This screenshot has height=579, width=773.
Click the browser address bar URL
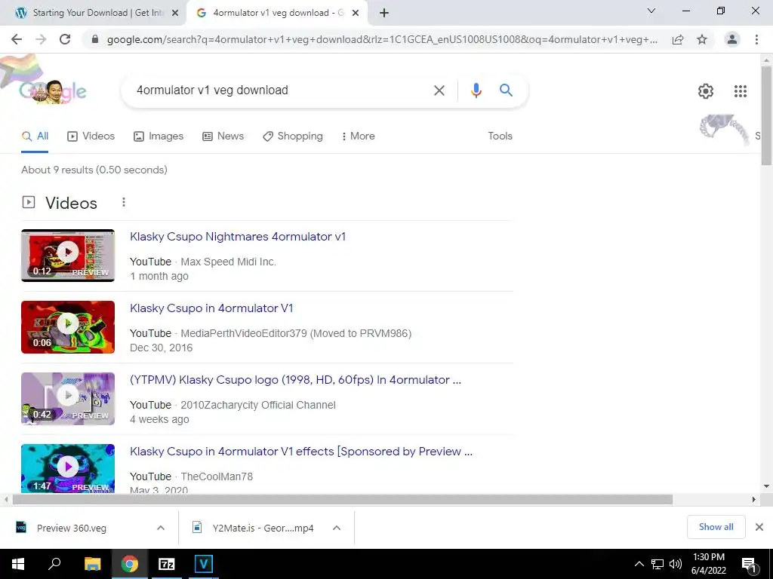click(x=382, y=39)
